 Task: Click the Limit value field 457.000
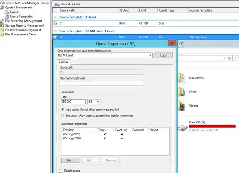coord(73,101)
